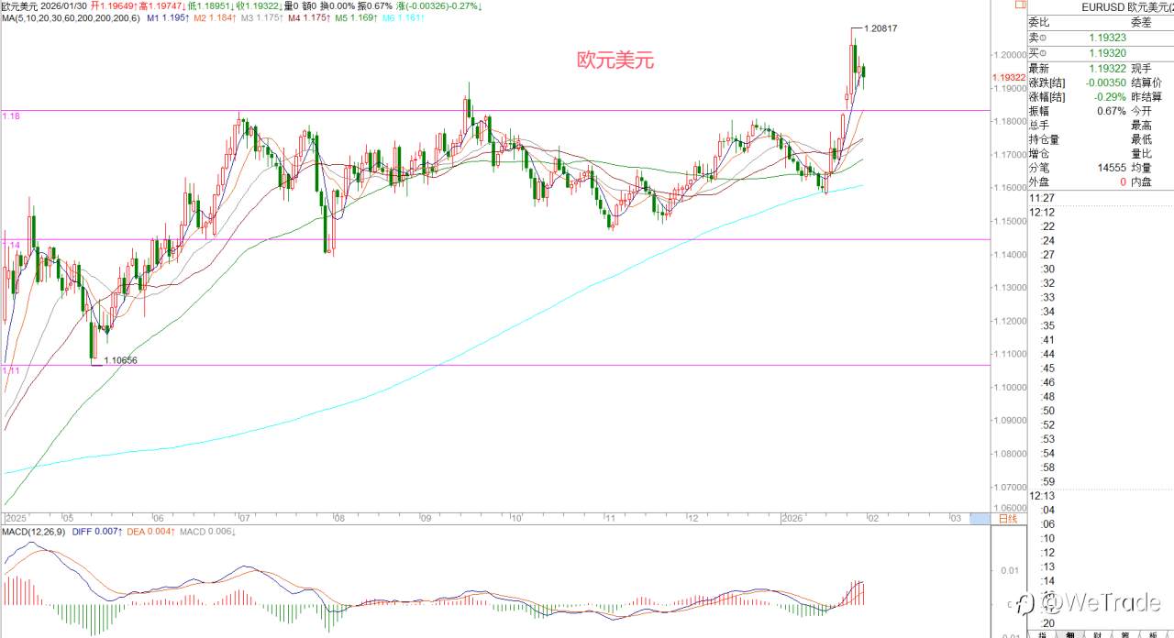Click the M5 1.169 moving average value

click(354, 17)
